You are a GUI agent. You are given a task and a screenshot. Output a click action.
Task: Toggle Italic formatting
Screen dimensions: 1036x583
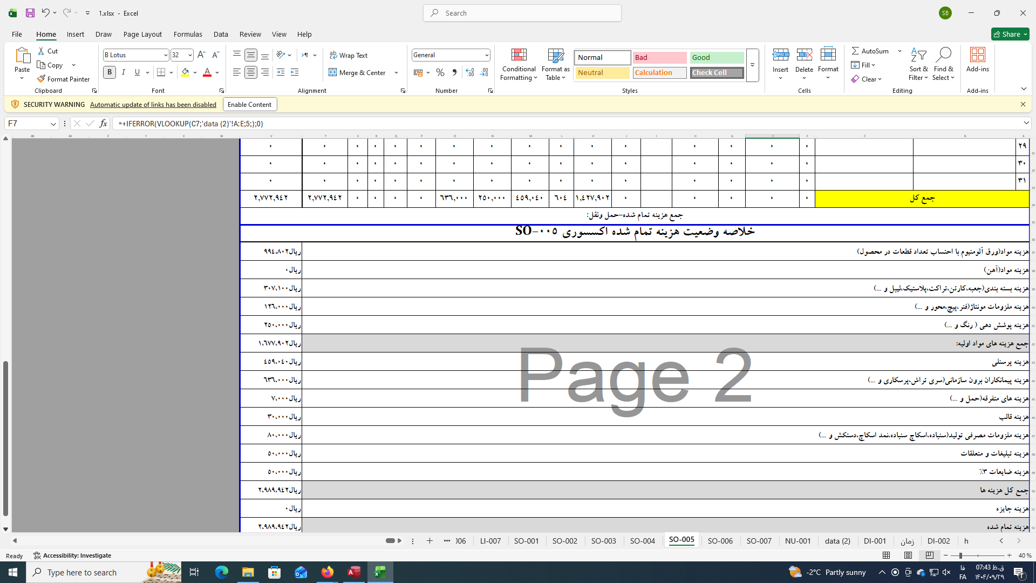point(124,72)
